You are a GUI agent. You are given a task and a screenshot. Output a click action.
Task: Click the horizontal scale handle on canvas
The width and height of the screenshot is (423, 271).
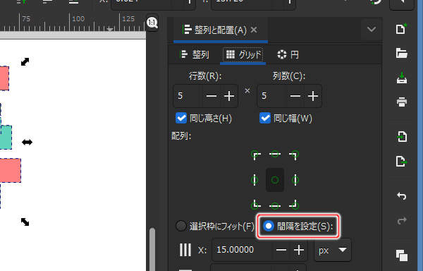click(x=27, y=142)
